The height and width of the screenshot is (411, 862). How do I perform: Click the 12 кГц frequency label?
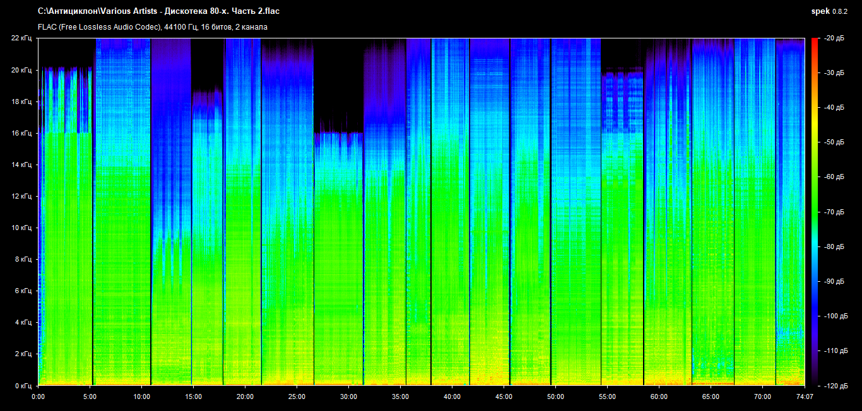pyautogui.click(x=21, y=196)
